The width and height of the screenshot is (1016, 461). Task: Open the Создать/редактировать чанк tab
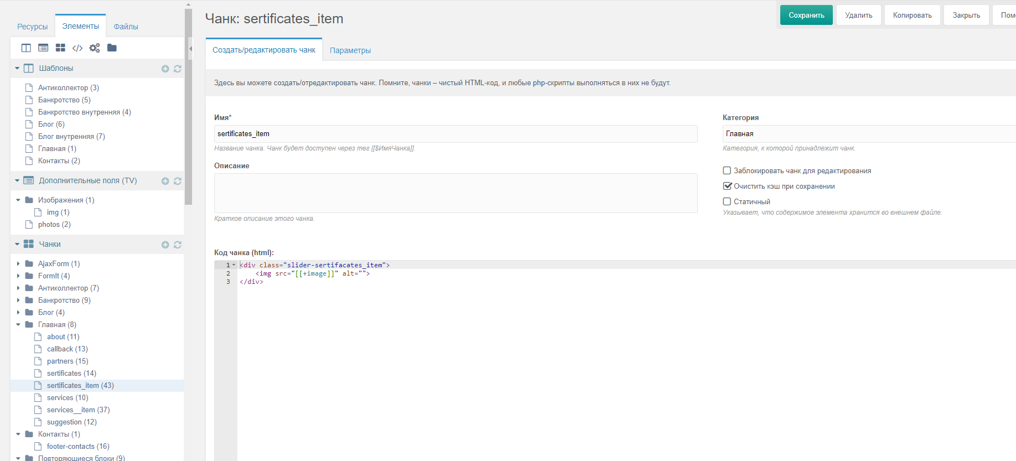pyautogui.click(x=264, y=50)
